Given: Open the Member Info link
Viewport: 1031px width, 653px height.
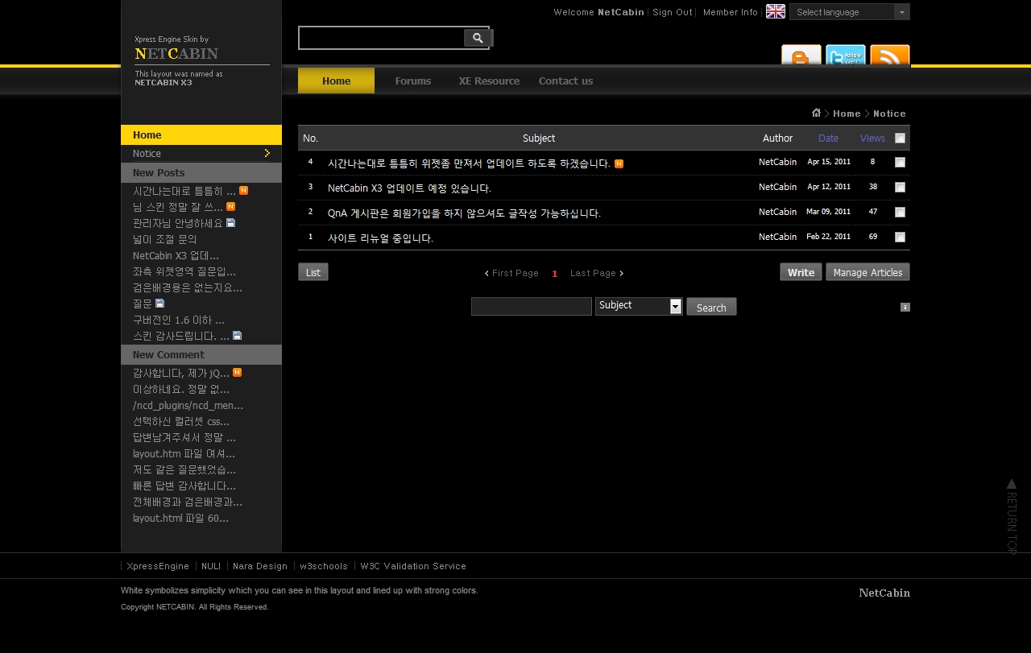Looking at the screenshot, I should point(731,12).
